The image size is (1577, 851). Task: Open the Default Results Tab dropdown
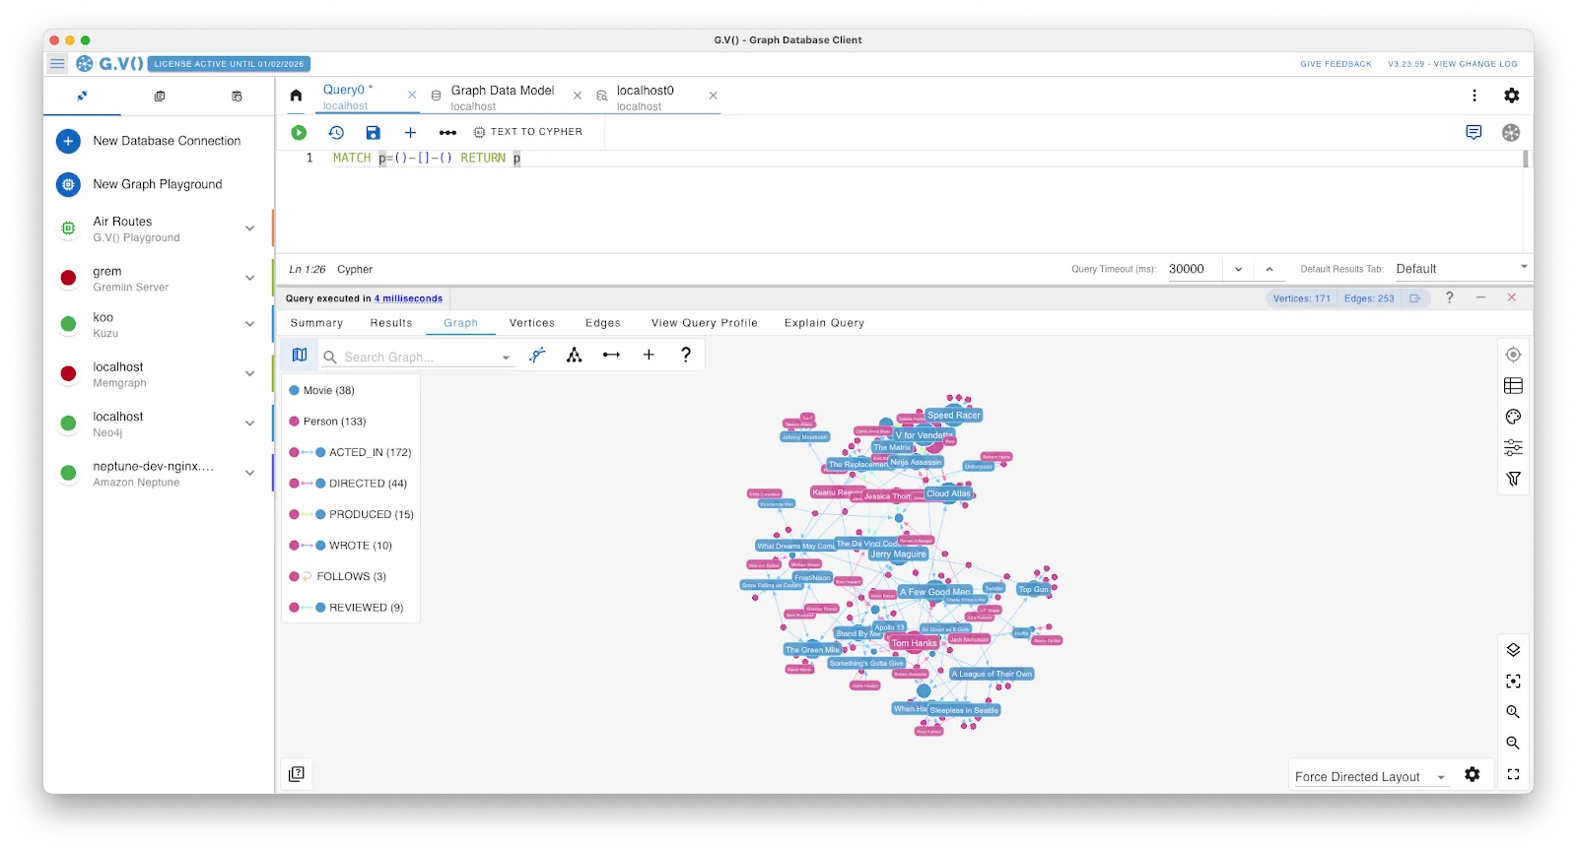[x=1462, y=269]
